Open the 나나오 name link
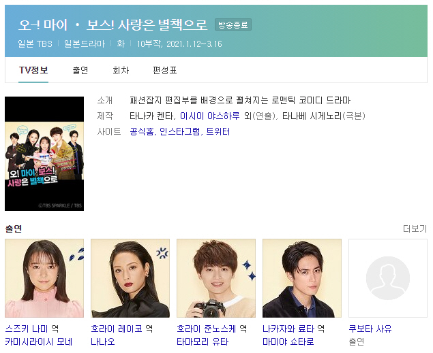Screen dimensions: 433x353 coord(103,341)
